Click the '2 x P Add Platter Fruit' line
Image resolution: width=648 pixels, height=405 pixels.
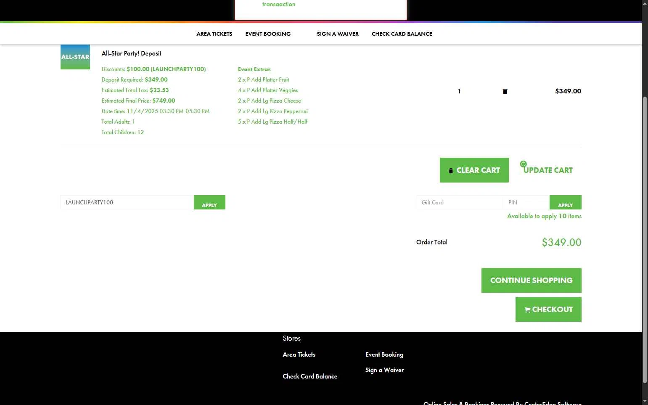tap(264, 79)
